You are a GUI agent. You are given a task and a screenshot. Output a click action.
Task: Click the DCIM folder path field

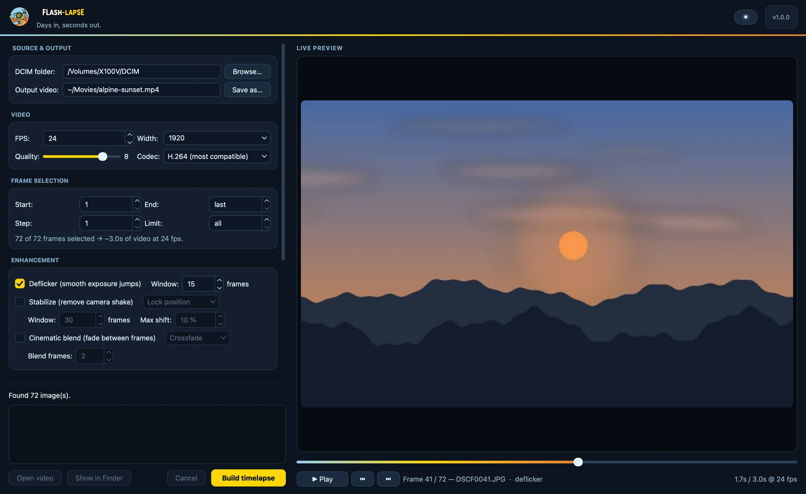(x=141, y=71)
